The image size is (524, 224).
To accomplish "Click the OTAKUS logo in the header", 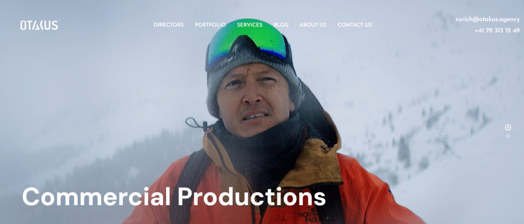I will (39, 26).
